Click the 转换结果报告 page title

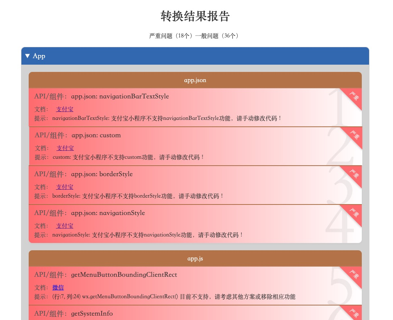pos(195,16)
